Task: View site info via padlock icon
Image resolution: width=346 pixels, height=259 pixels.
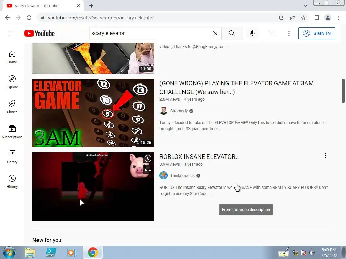Action: coord(43,18)
